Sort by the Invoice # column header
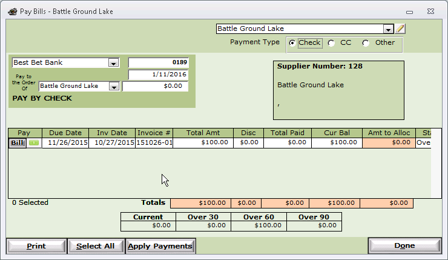 (x=154, y=133)
